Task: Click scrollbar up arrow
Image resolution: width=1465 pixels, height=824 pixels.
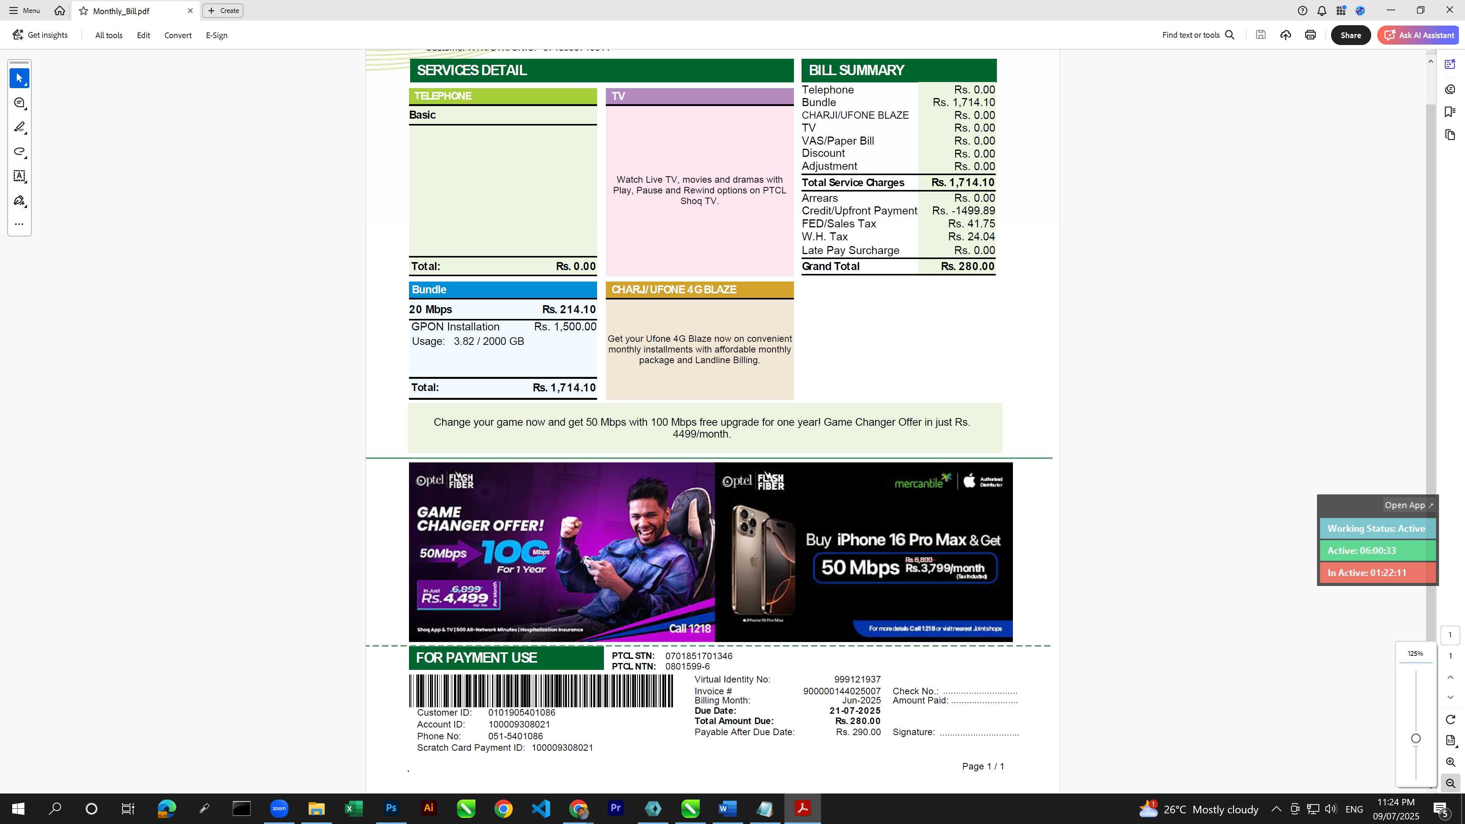Action: coord(1431,61)
